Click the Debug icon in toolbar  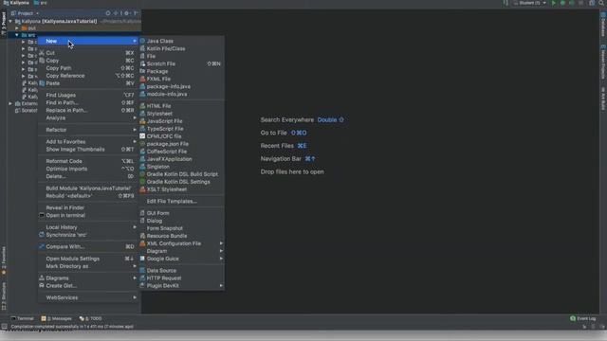click(562, 3)
